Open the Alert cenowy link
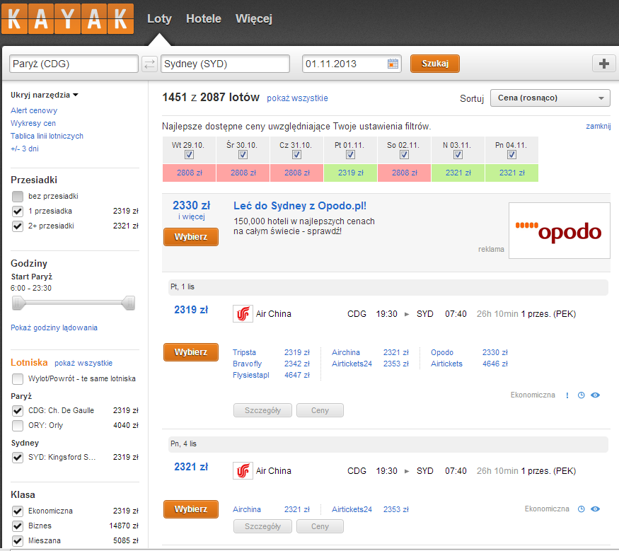The image size is (619, 551). point(34,110)
